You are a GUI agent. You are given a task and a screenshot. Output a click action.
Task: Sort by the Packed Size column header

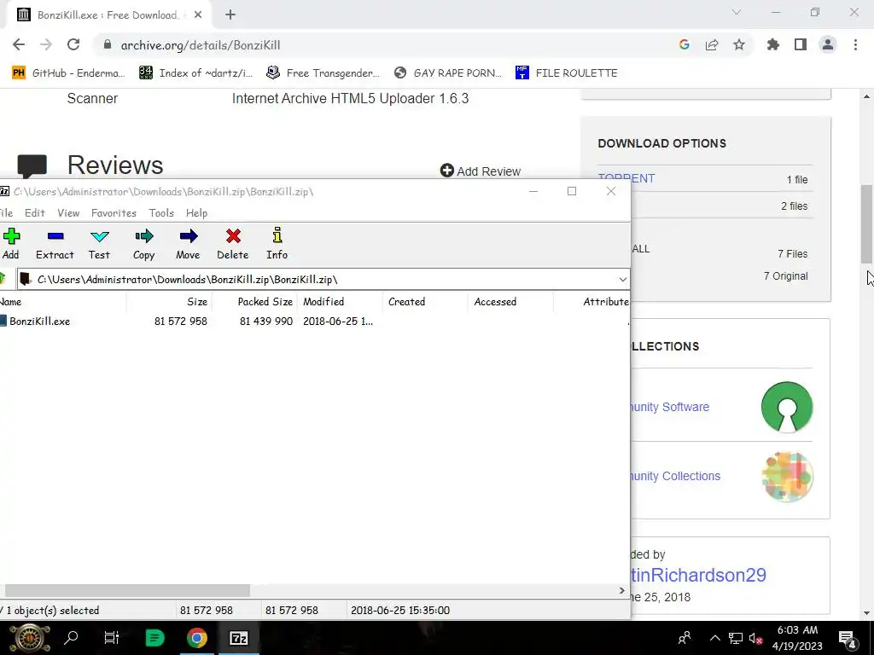pyautogui.click(x=254, y=301)
